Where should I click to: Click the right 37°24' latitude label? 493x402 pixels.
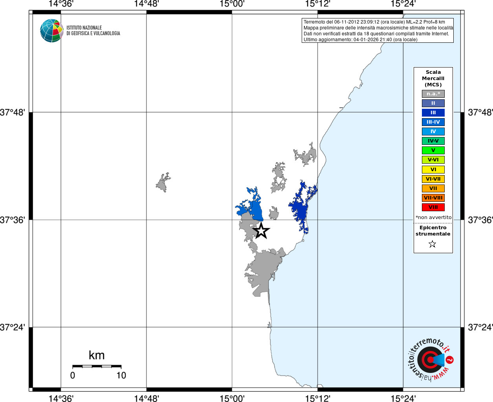(x=480, y=327)
